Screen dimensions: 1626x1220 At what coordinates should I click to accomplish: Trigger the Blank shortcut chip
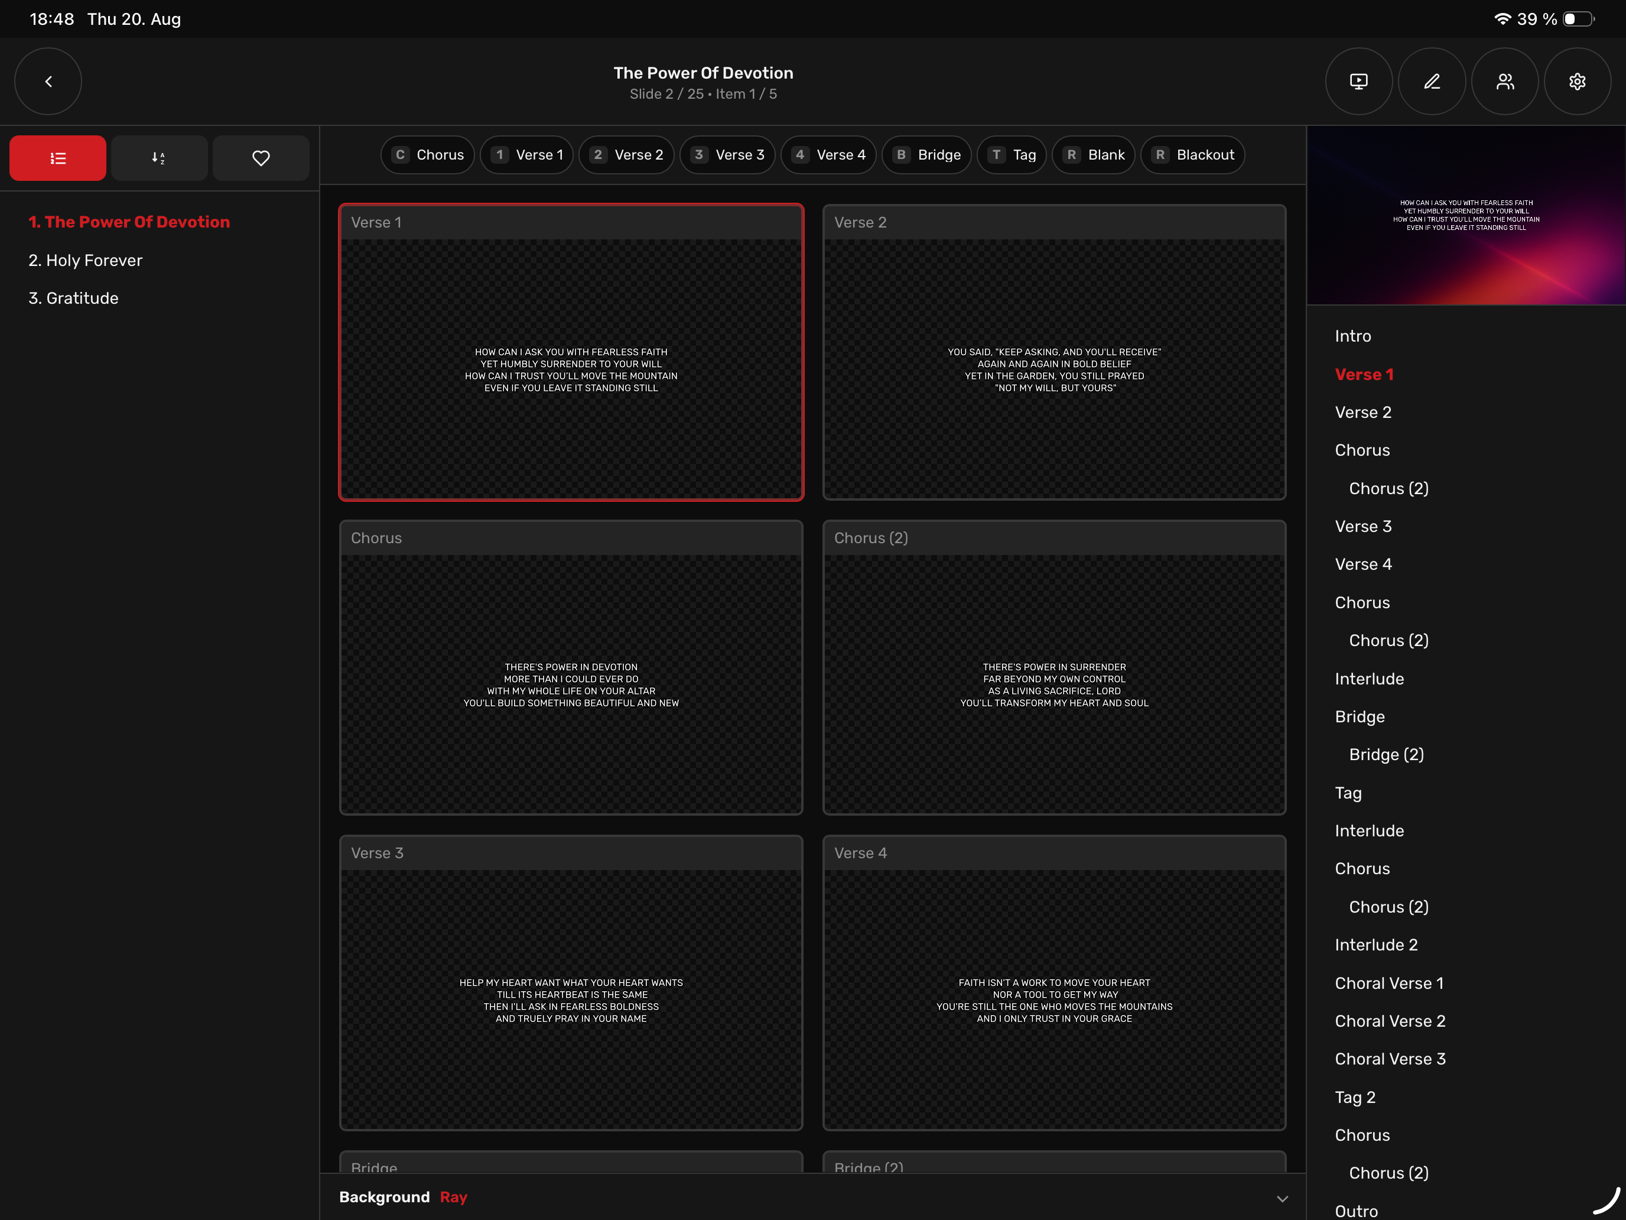pyautogui.click(x=1094, y=155)
